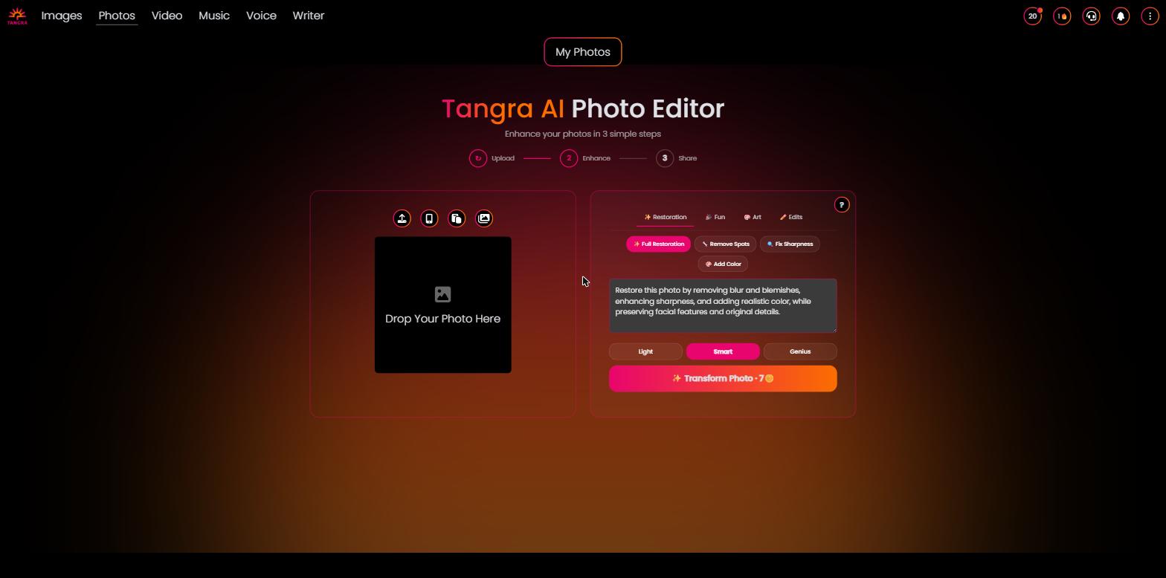The height and width of the screenshot is (578, 1166).
Task: Select Add Color preset
Action: (723, 264)
